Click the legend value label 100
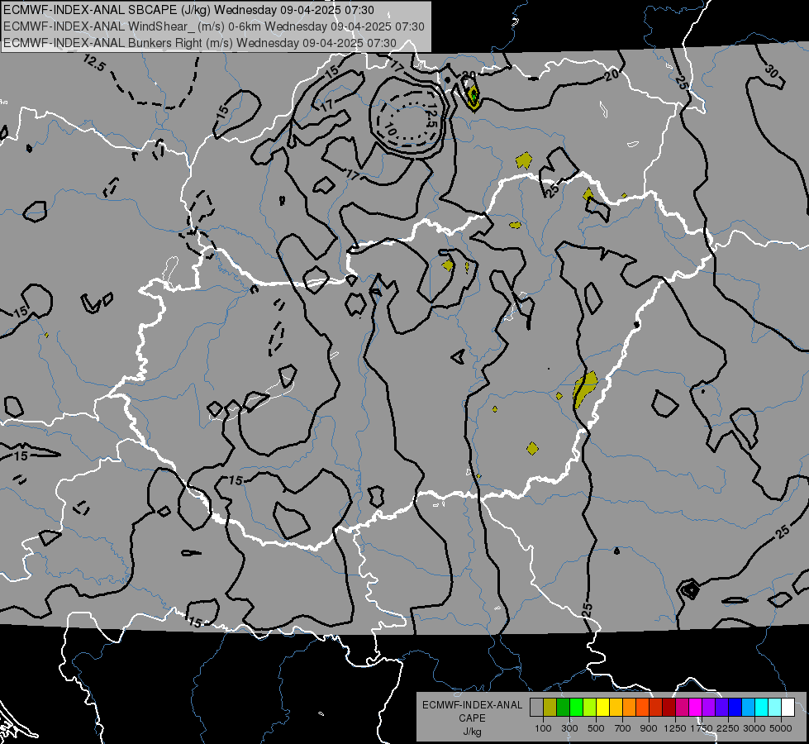This screenshot has height=744, width=809. 543,728
